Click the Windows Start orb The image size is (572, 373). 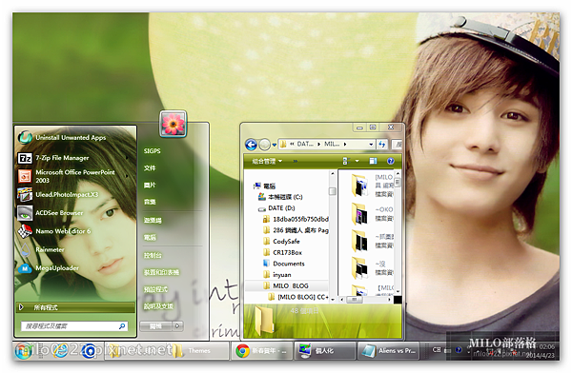[x=23, y=350]
